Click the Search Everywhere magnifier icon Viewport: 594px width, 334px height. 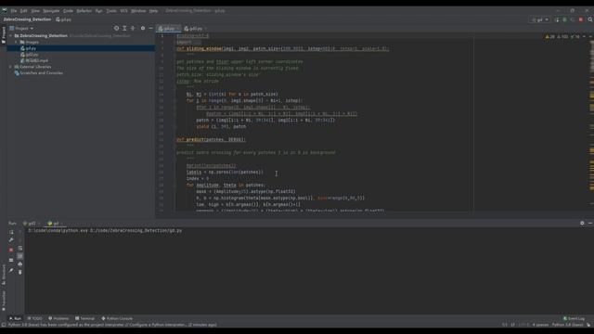coord(590,19)
